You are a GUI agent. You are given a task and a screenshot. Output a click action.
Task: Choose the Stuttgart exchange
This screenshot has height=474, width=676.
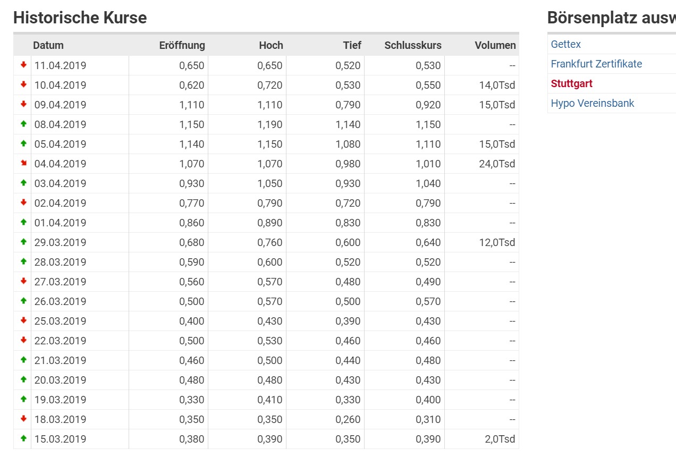click(572, 84)
